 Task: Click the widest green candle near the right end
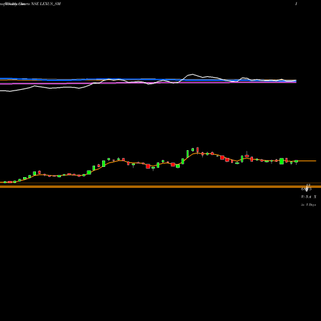282,161
